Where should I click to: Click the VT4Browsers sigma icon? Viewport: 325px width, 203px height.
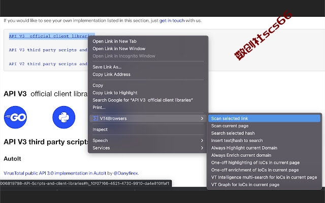coord(95,118)
